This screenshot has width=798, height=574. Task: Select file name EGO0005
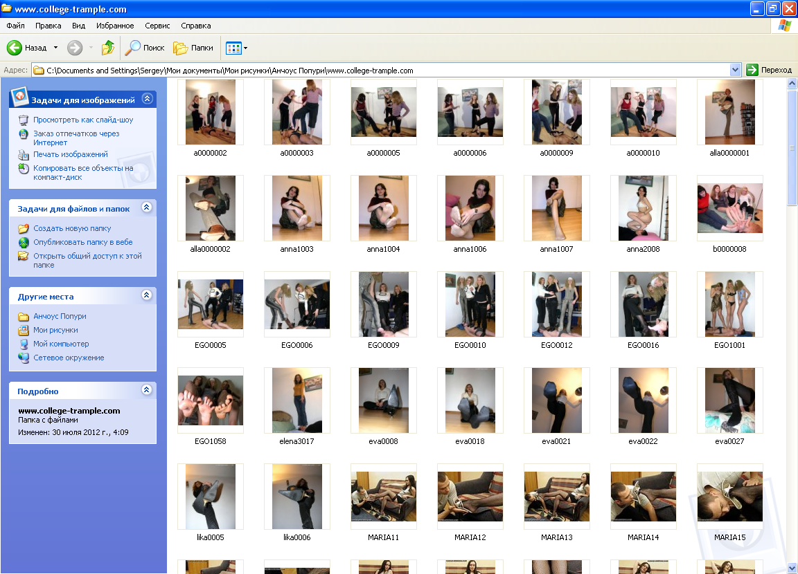click(x=210, y=345)
